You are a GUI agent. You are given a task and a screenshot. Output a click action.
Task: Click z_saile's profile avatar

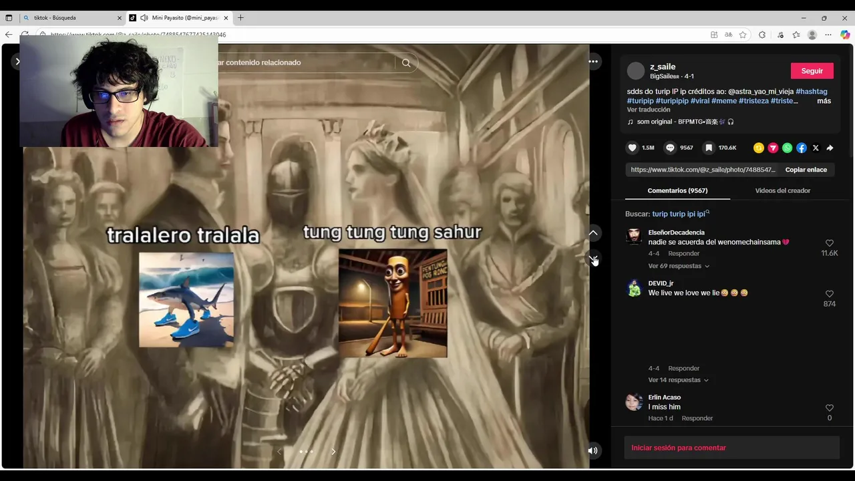[636, 71]
